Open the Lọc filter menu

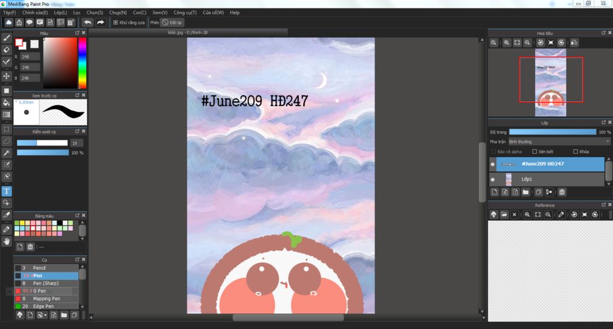[x=77, y=13]
